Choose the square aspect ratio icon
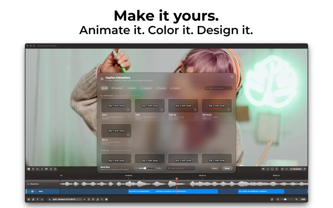This screenshot has width=333, height=208. tap(272, 169)
